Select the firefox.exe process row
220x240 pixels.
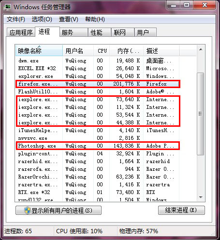[x=98, y=84]
